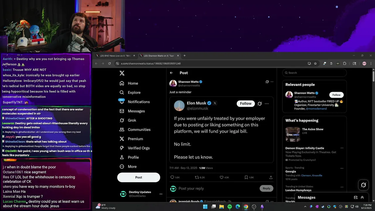Click Grok icon on Shannon Watts post

(x=267, y=82)
